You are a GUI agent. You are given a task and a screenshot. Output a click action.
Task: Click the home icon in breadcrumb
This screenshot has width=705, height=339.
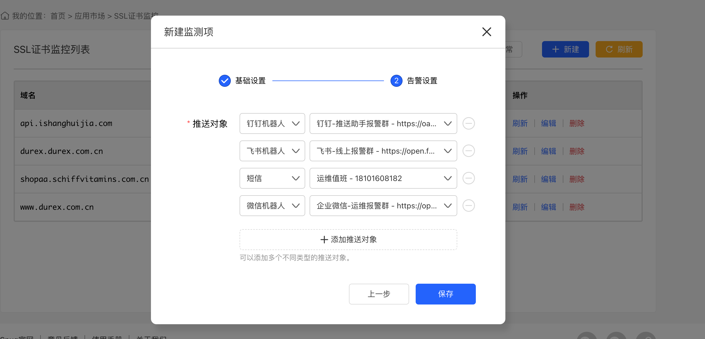(5, 16)
